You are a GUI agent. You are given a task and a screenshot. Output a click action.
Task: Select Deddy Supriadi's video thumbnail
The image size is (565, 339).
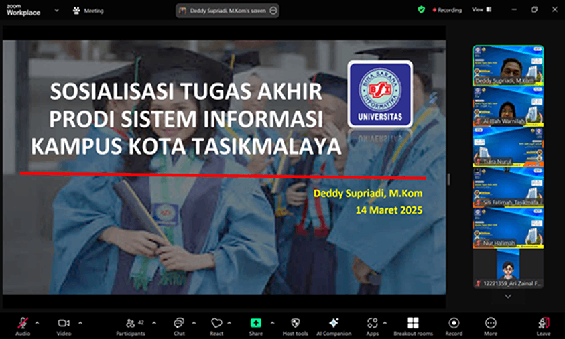pos(508,66)
